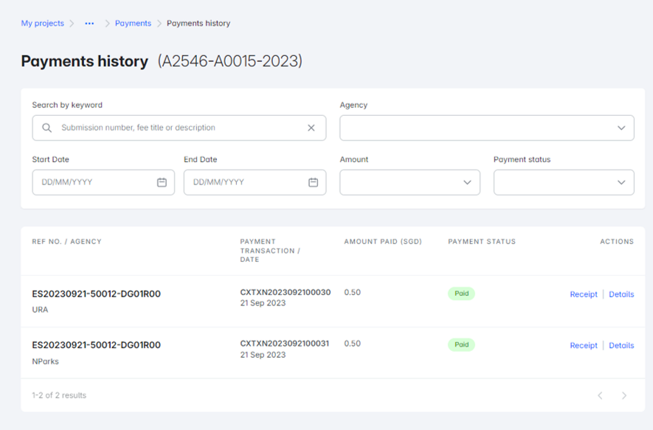The width and height of the screenshot is (653, 430).
Task: Click the search magnifier icon
Action: (x=47, y=128)
